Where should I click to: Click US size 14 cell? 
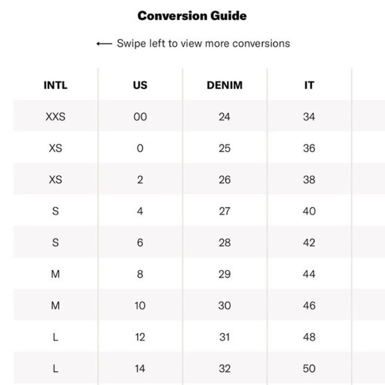(140, 368)
